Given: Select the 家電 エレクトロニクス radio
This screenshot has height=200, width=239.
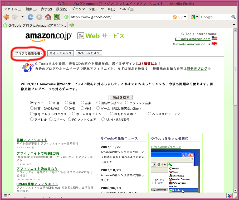Looking at the screenshot, I should click(x=32, y=113).
